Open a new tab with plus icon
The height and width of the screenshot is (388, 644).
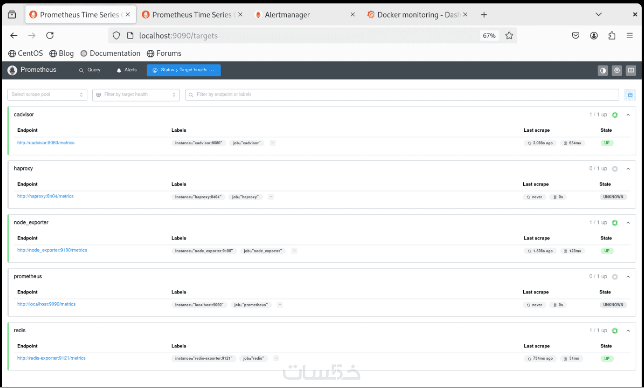[x=484, y=15]
